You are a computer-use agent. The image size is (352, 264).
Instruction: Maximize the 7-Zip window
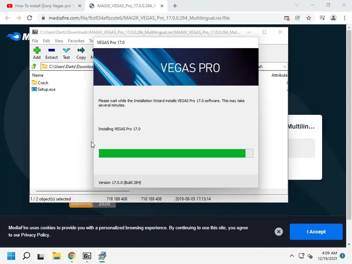(x=264, y=32)
